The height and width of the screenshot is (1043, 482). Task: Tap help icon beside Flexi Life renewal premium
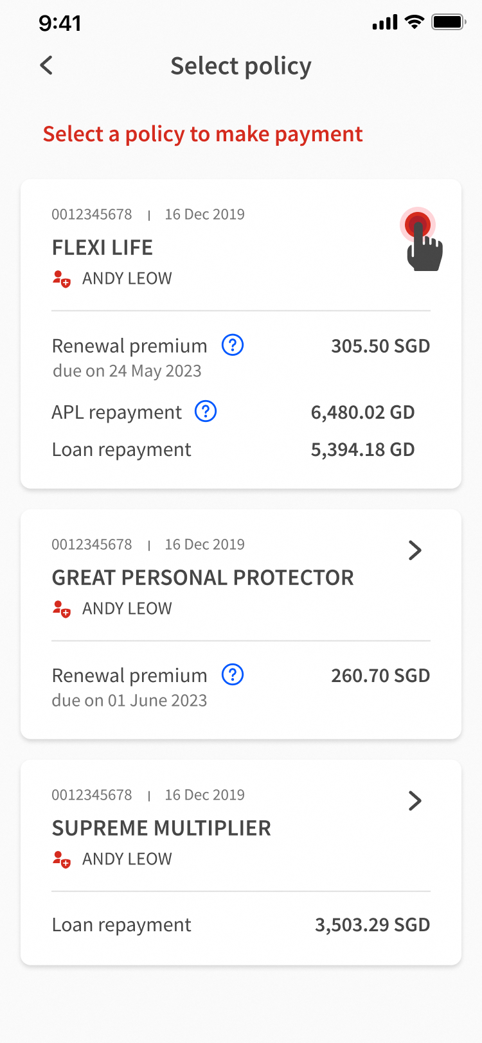click(233, 346)
